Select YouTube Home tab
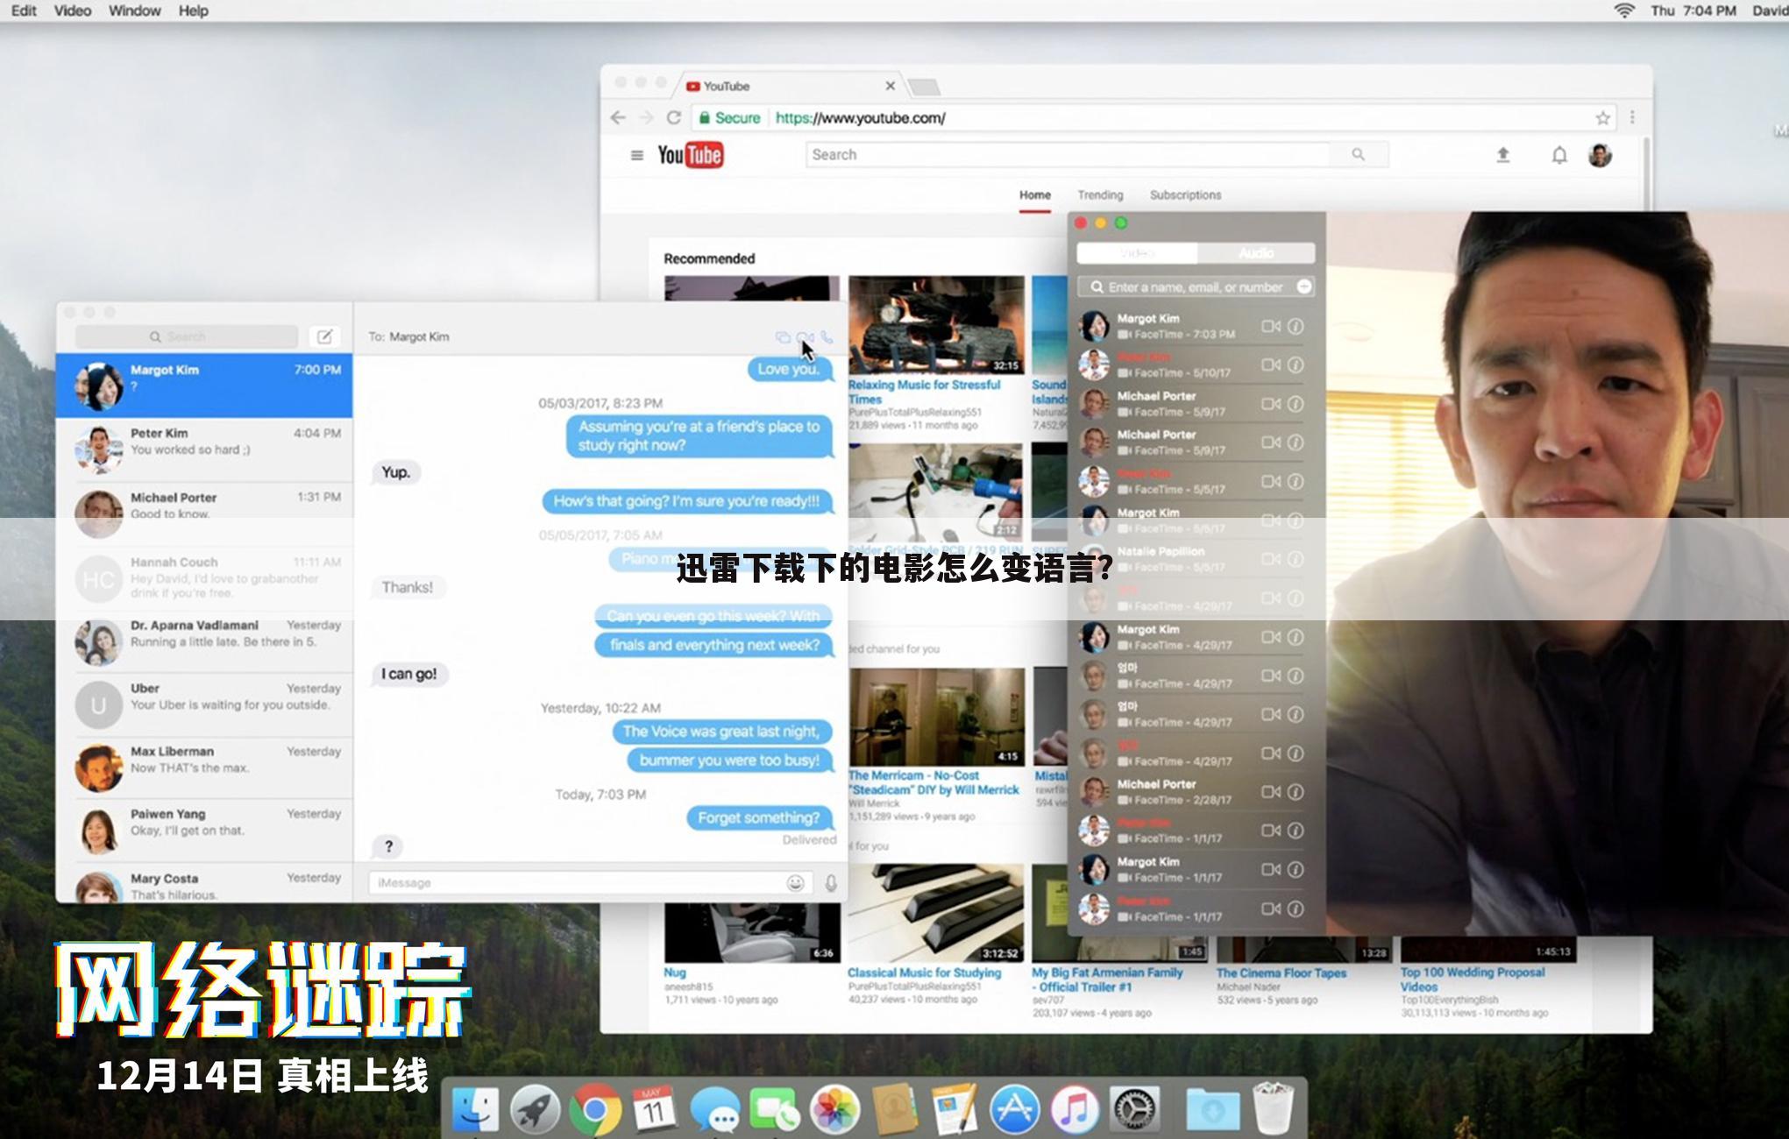 pyautogui.click(x=1035, y=195)
